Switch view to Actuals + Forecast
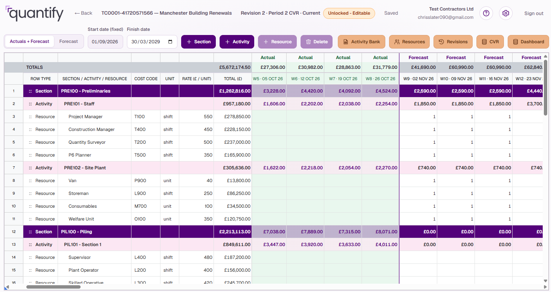 (29, 41)
